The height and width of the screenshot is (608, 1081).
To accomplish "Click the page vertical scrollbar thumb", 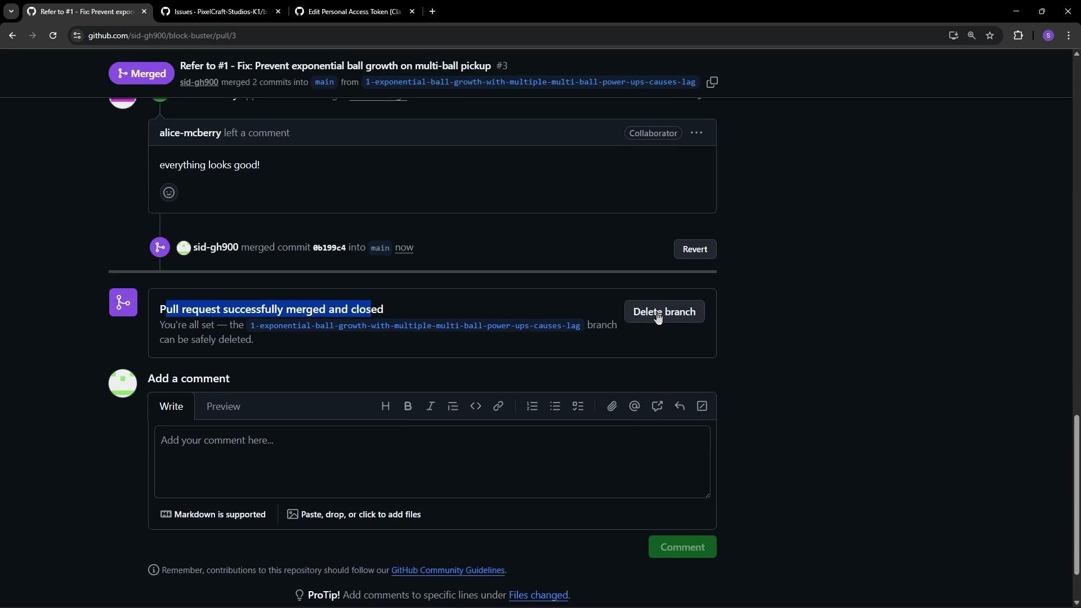I will click(1076, 495).
